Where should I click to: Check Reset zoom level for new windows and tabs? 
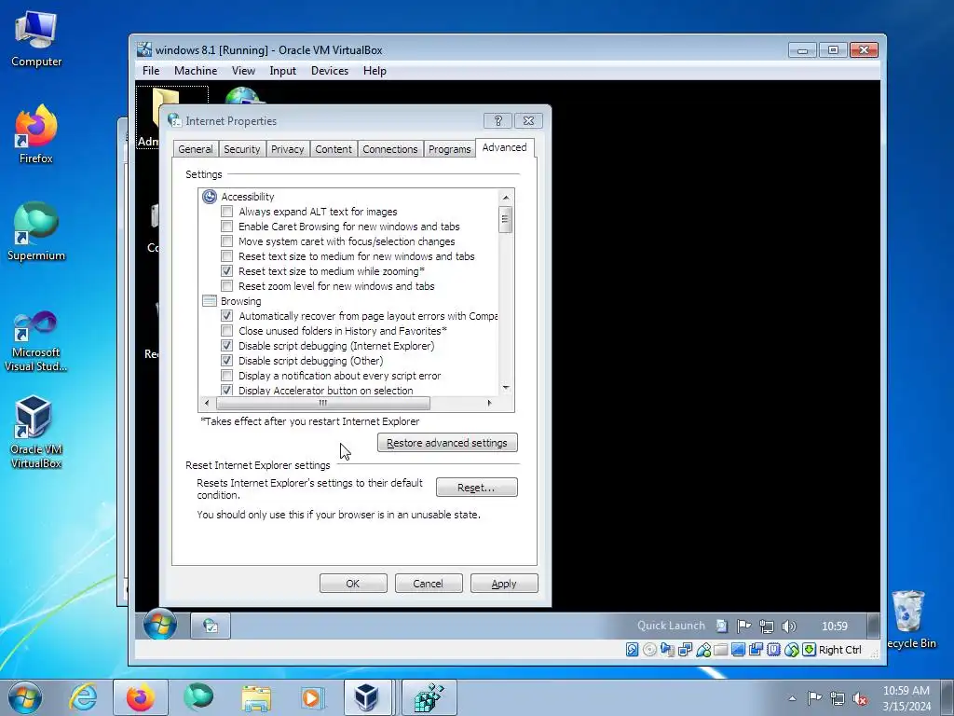(x=227, y=286)
